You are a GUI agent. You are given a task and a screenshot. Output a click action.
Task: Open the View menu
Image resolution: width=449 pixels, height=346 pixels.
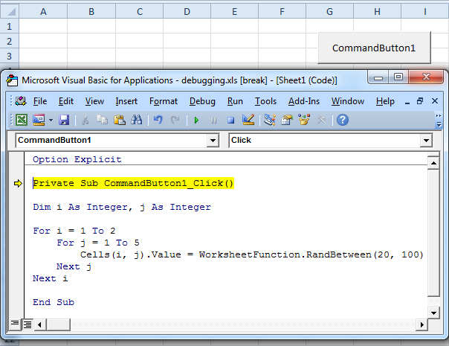coord(94,101)
